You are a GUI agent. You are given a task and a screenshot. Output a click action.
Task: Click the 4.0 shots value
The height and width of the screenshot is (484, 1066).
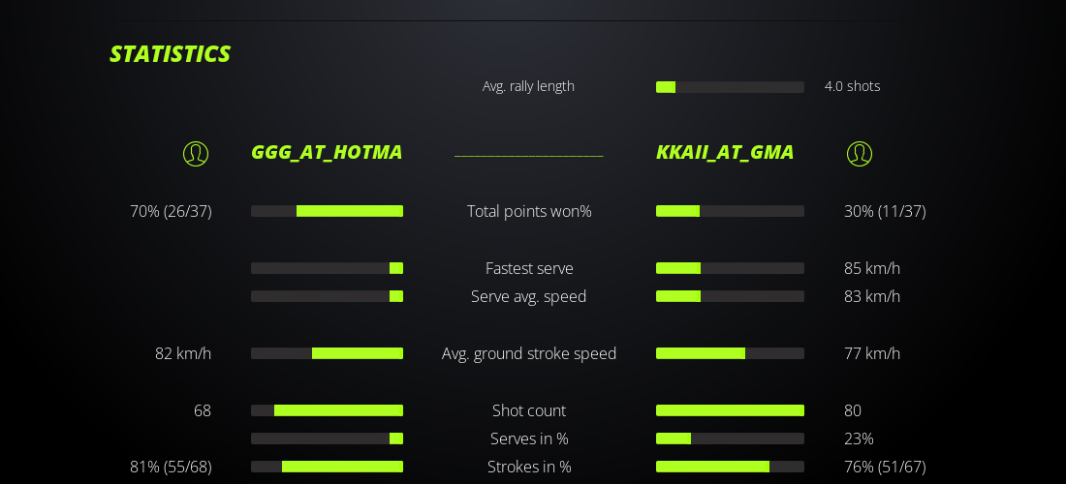pos(852,86)
